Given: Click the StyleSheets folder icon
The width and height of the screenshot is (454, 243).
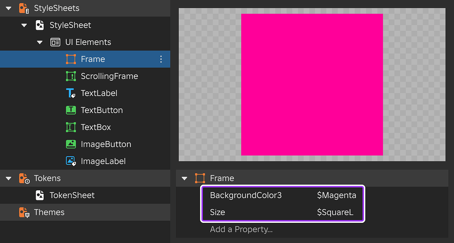Looking at the screenshot, I should pos(24,8).
